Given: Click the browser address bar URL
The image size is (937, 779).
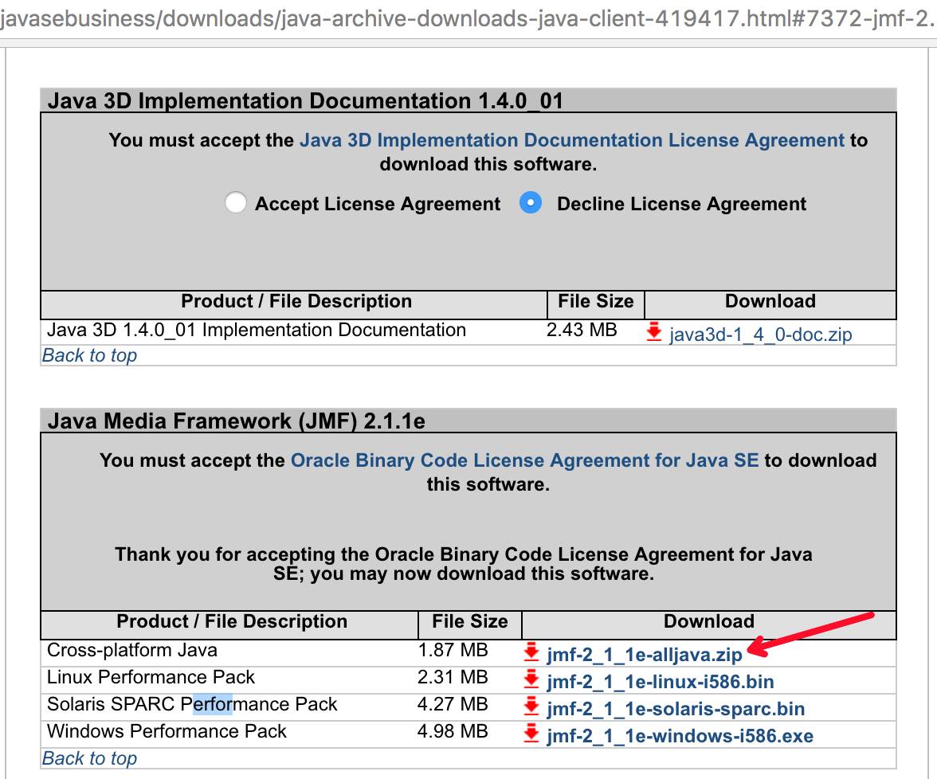Looking at the screenshot, I should point(468,19).
